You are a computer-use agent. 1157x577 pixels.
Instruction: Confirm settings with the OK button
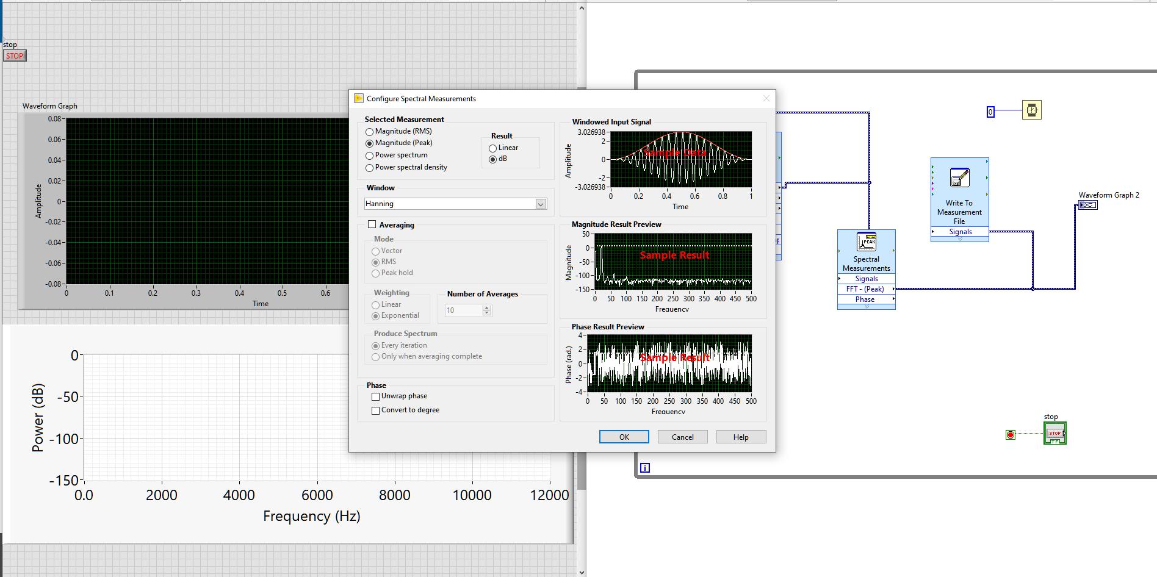point(624,436)
